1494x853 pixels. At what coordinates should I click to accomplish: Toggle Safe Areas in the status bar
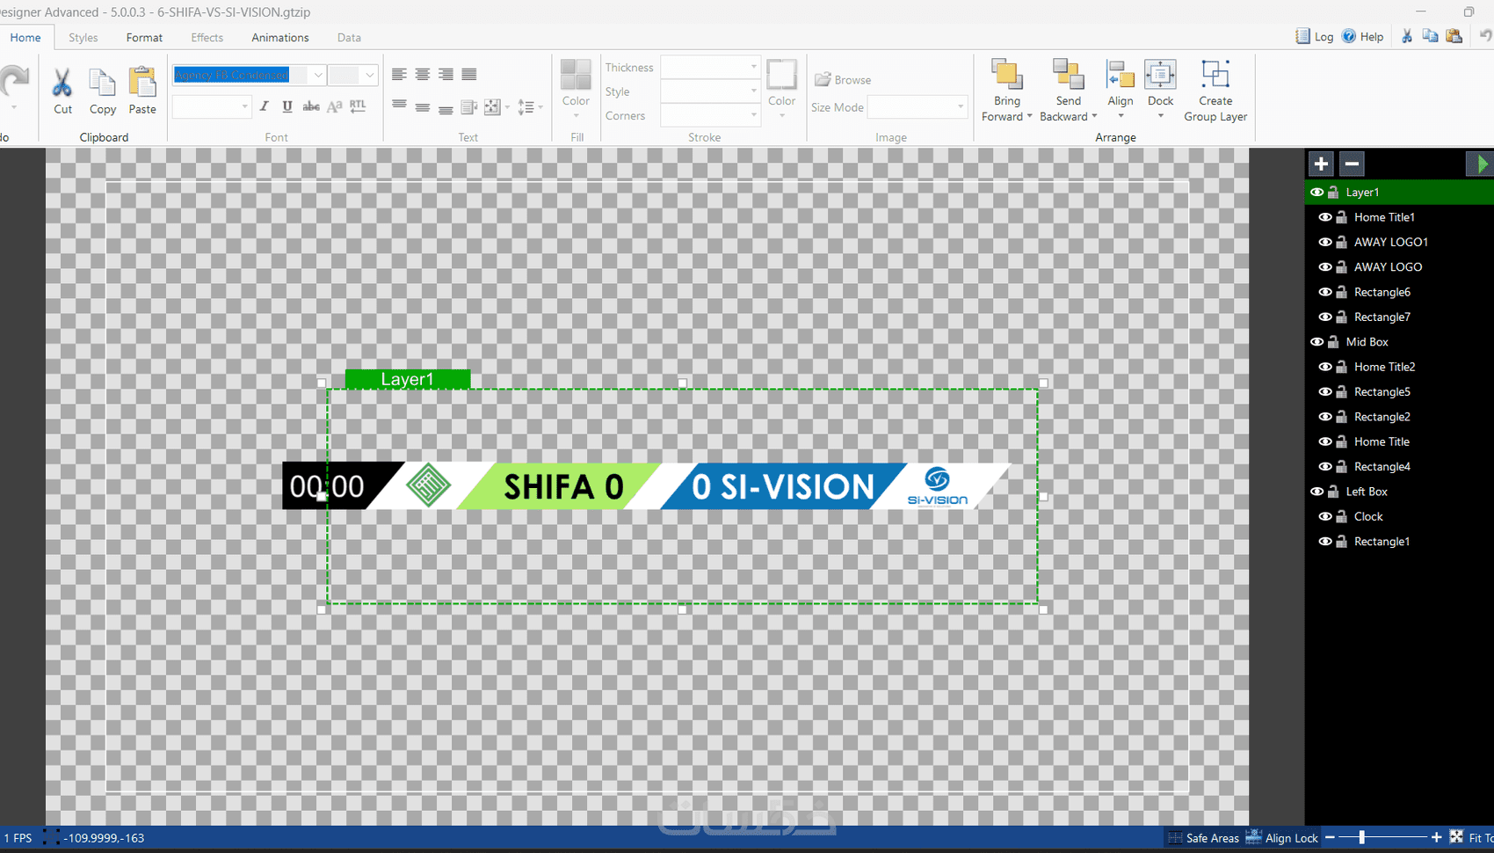[1204, 838]
